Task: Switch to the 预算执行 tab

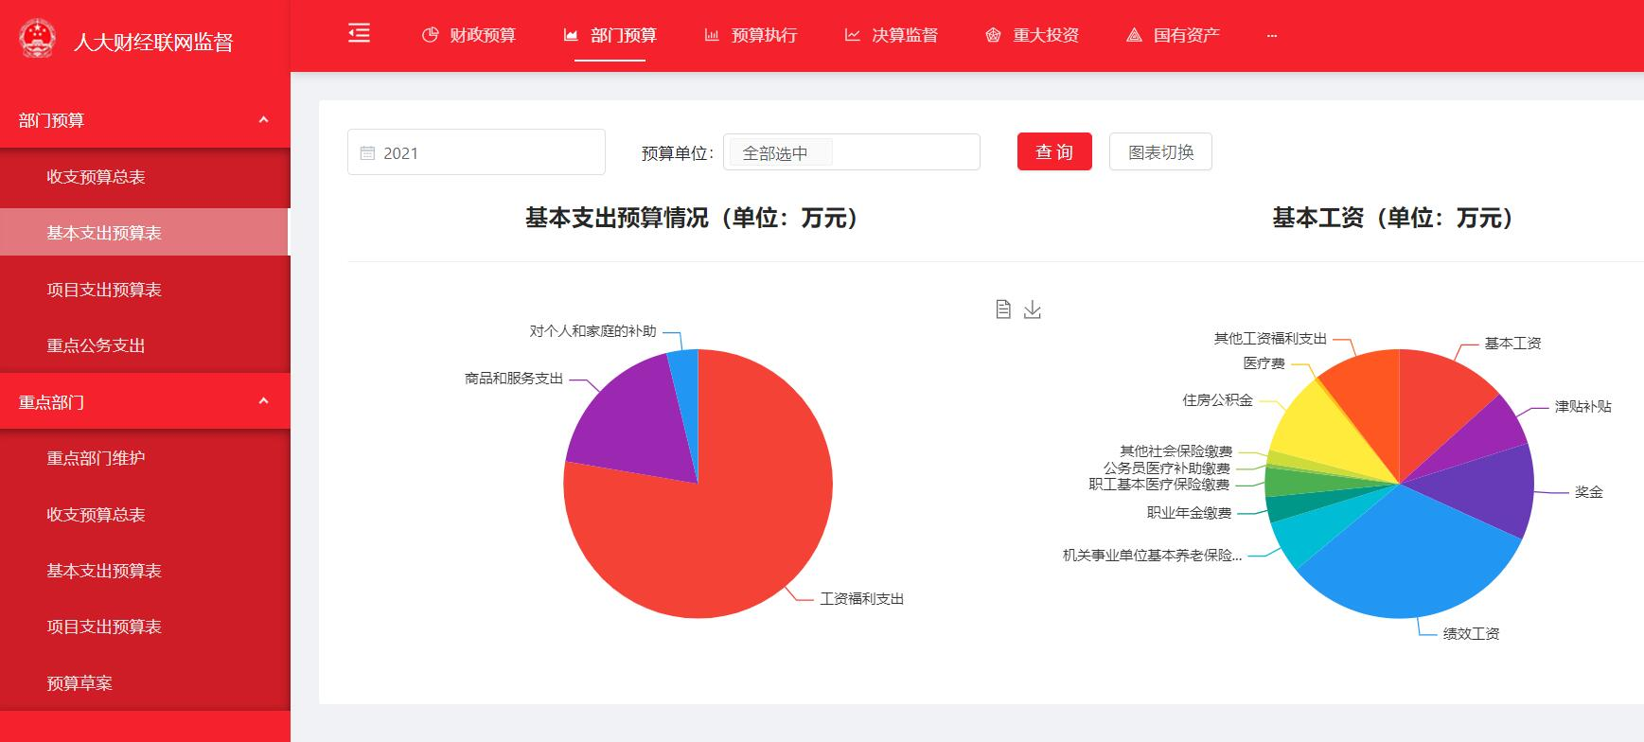Action: click(751, 35)
